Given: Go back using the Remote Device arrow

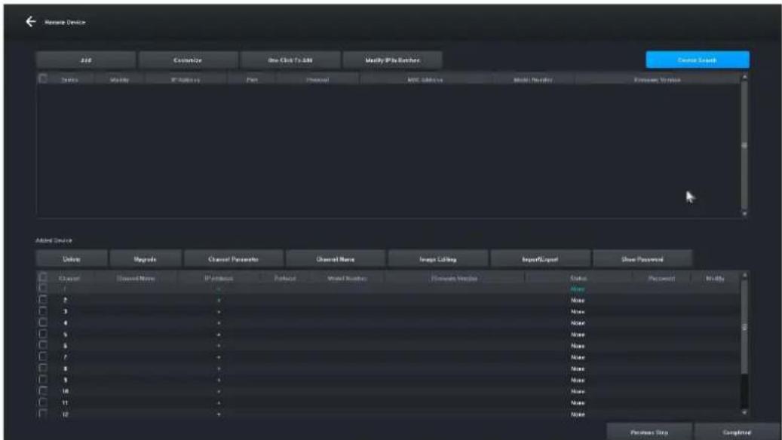Looking at the screenshot, I should 31,22.
